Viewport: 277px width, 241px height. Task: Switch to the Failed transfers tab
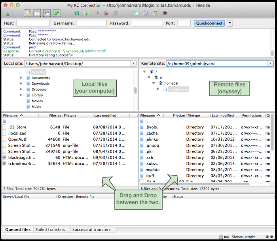pyautogui.click(x=51, y=230)
